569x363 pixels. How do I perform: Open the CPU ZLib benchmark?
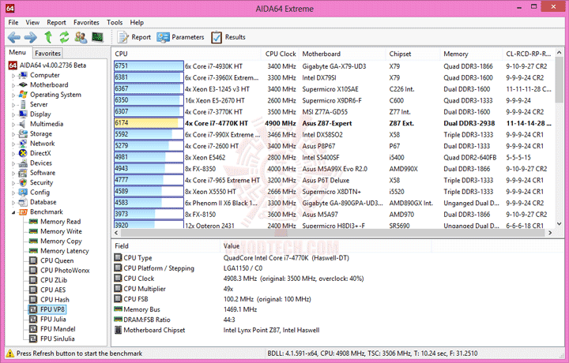click(x=54, y=280)
